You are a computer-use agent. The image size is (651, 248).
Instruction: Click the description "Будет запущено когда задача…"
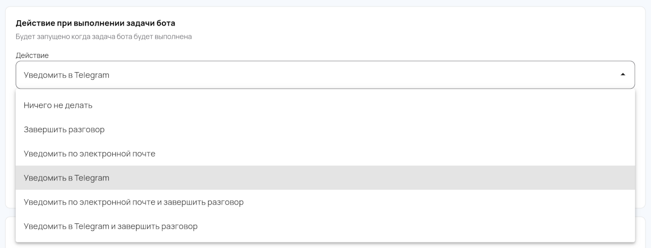coord(104,37)
